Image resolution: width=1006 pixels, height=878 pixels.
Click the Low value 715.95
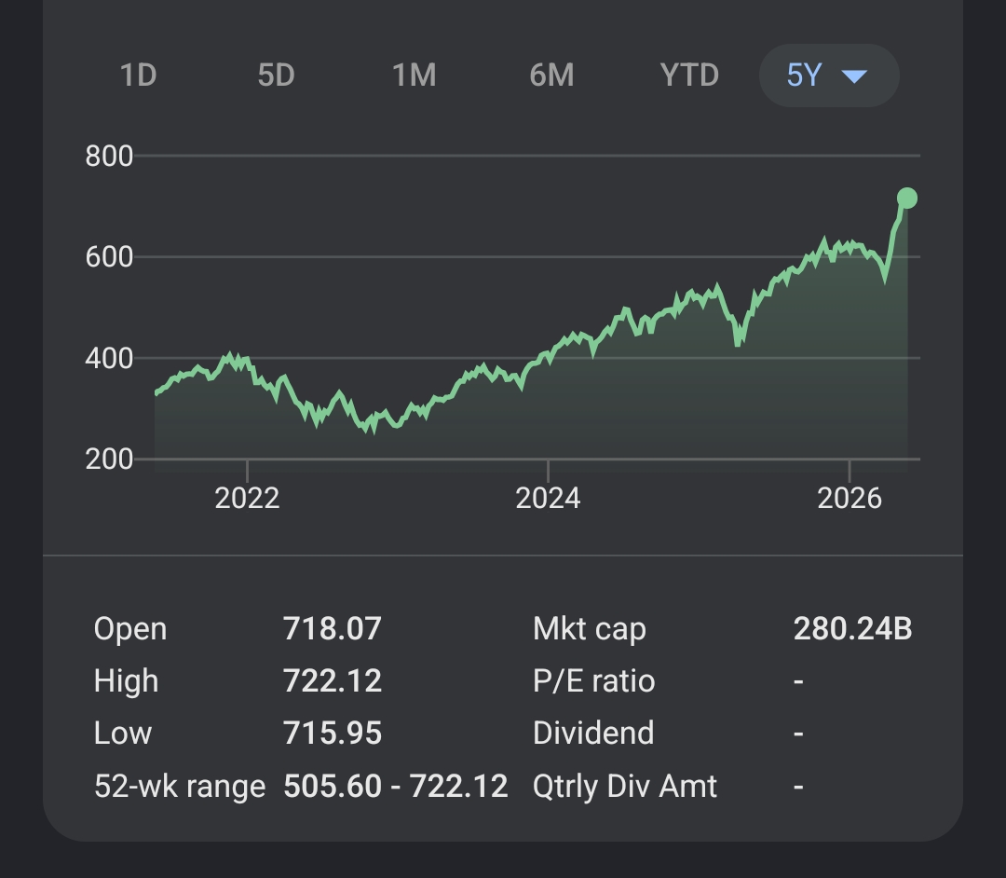[333, 733]
